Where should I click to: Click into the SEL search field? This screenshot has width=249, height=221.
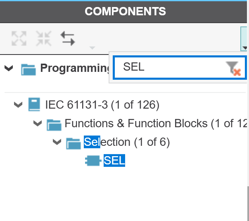pyautogui.click(x=169, y=67)
